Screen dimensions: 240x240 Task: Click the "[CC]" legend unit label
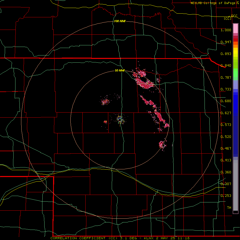coord(228,18)
